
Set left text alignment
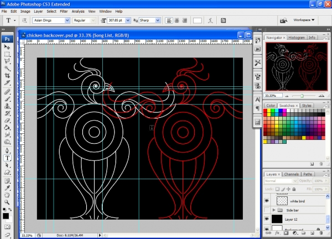tap(169, 20)
